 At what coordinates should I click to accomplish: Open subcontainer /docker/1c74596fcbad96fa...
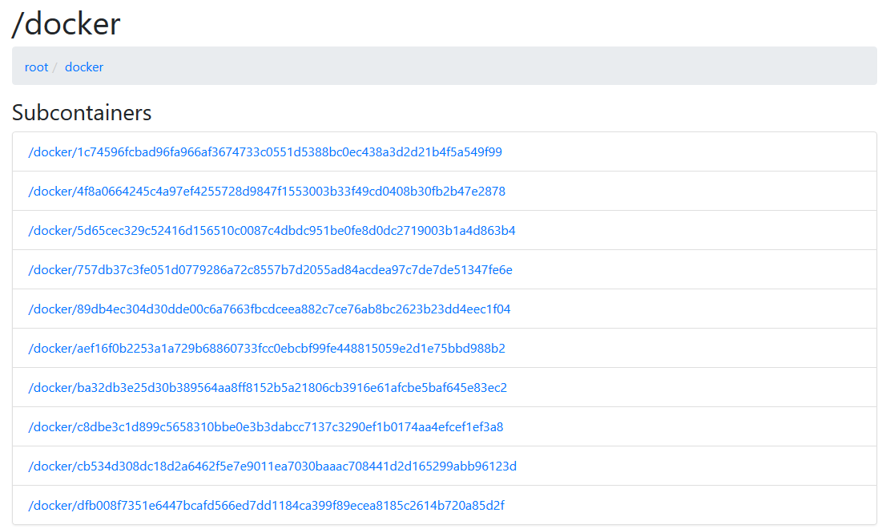pos(265,151)
